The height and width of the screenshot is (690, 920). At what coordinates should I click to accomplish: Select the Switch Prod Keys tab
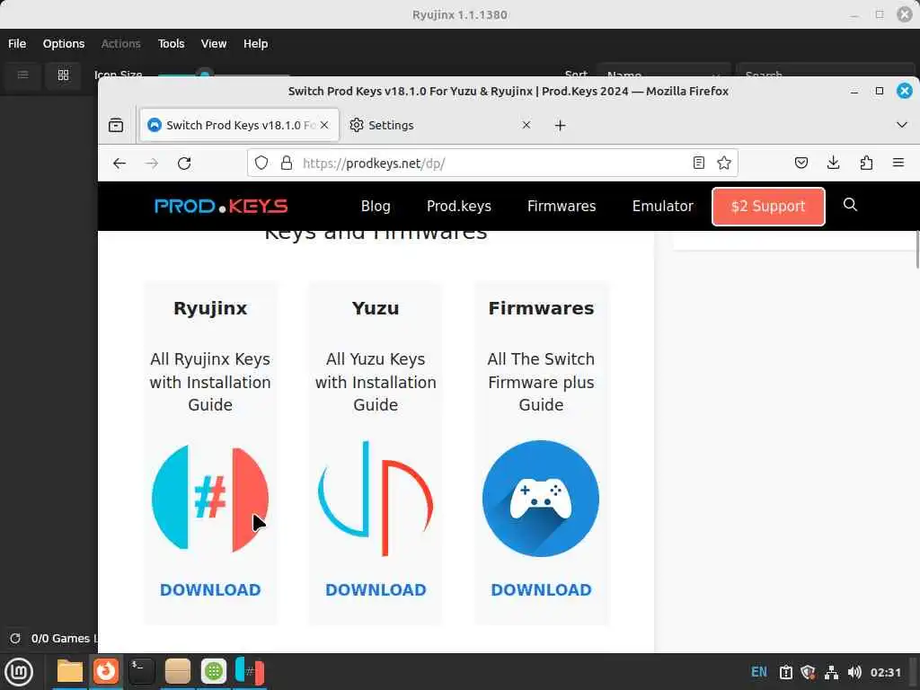click(239, 125)
